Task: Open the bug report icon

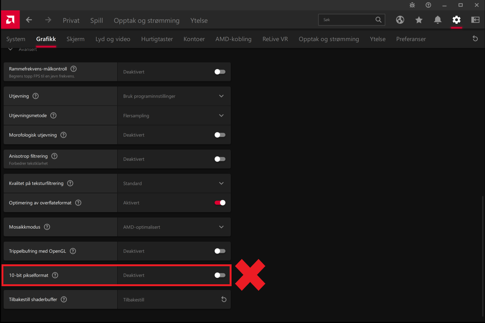Action: pyautogui.click(x=412, y=5)
